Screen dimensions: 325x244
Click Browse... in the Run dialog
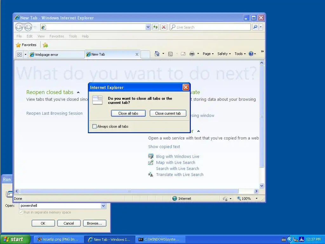point(95,223)
